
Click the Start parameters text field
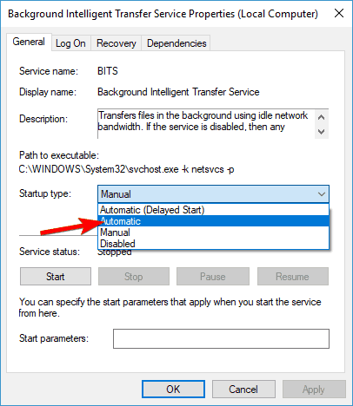coord(221,338)
